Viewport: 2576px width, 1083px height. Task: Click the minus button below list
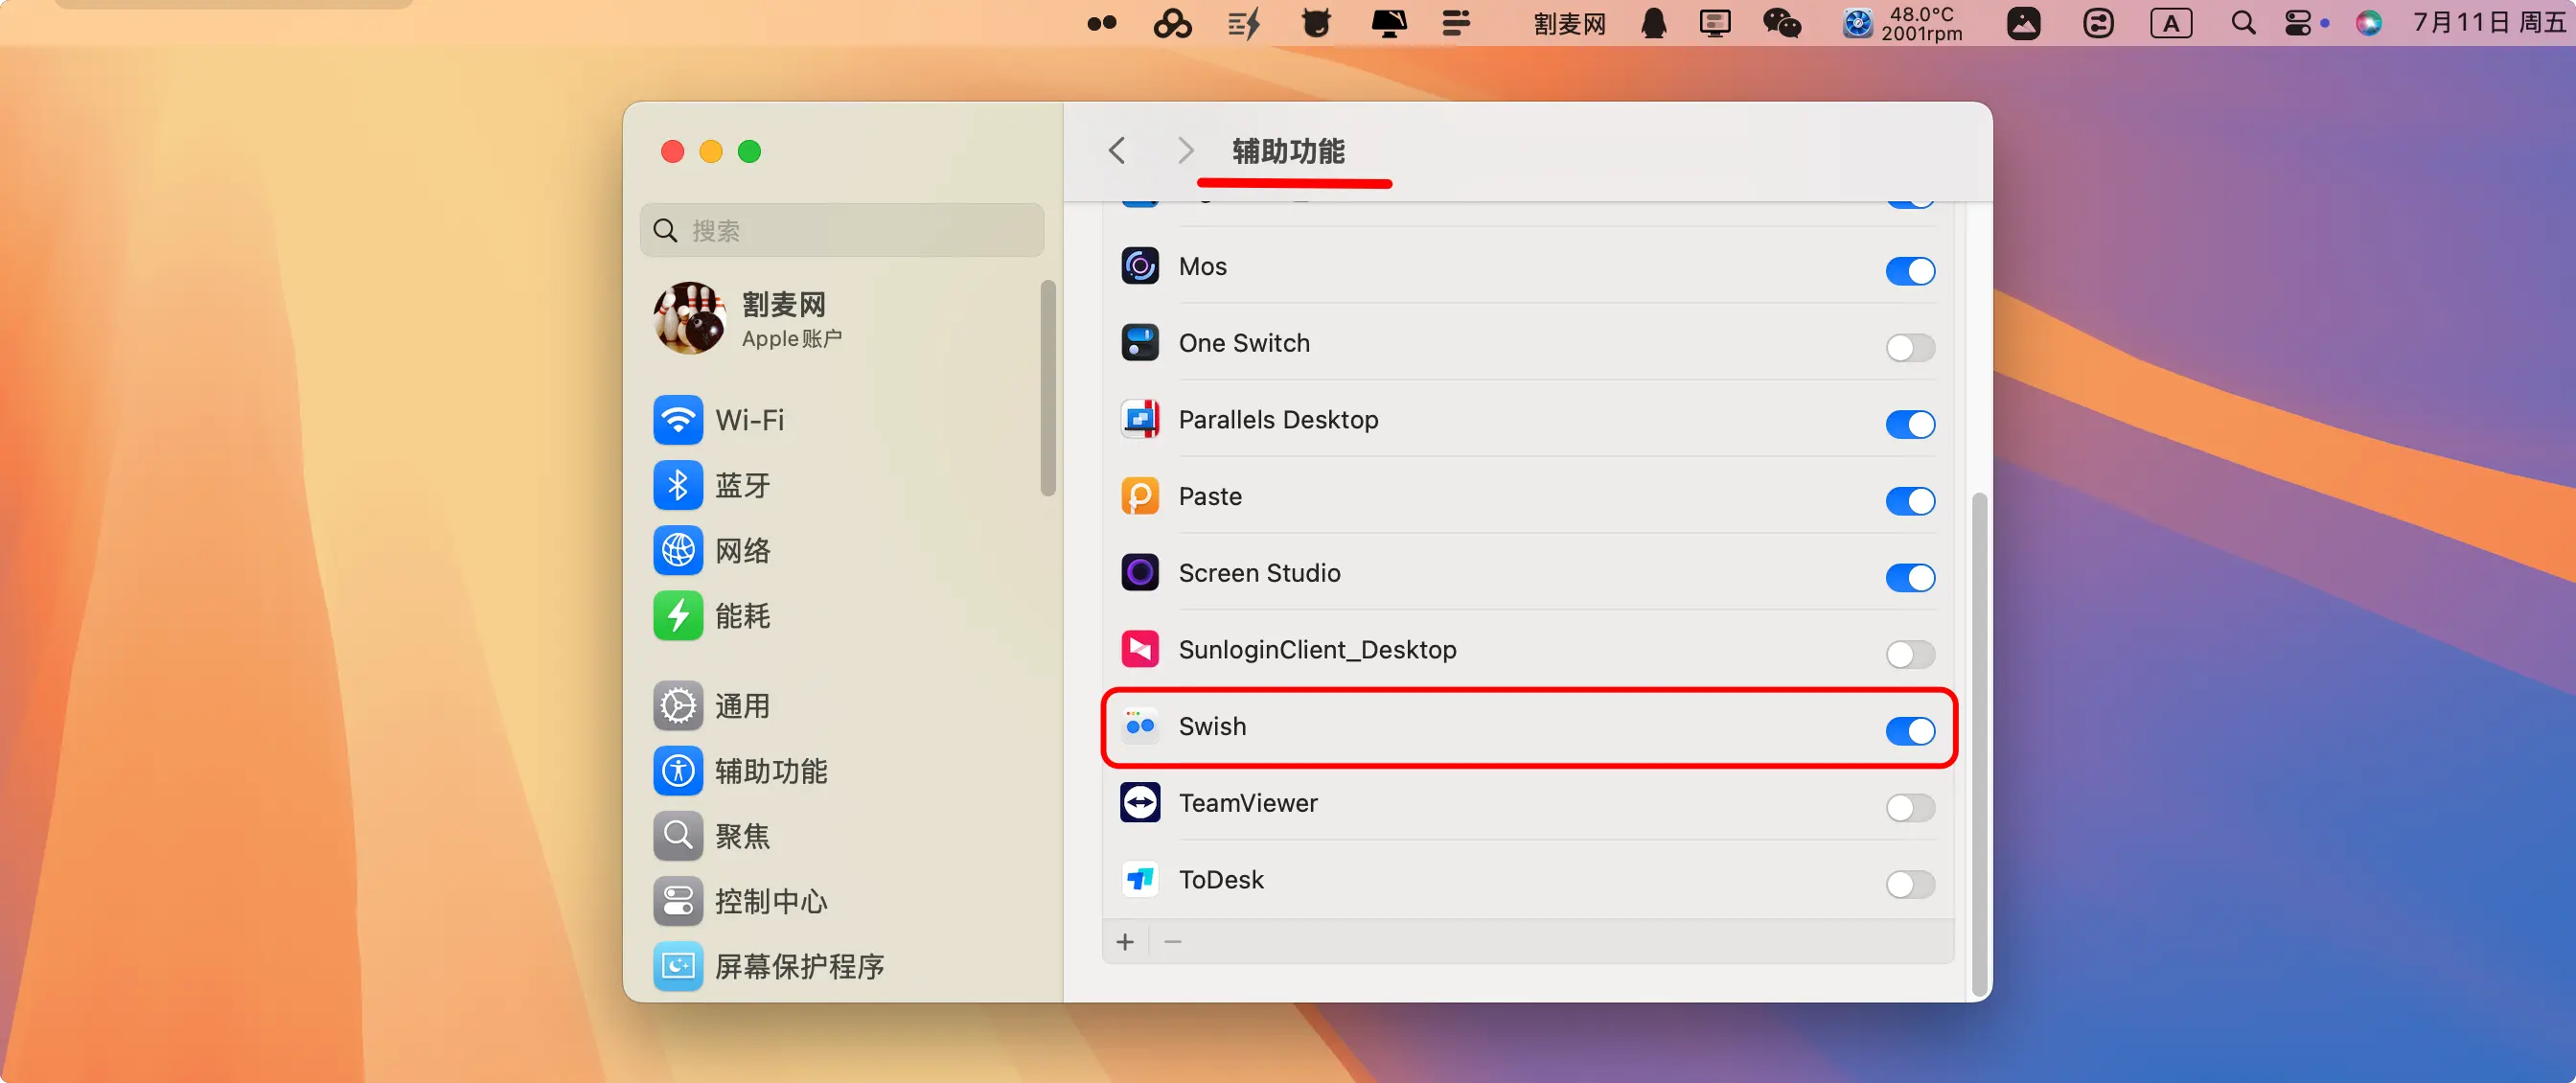pos(1173,941)
